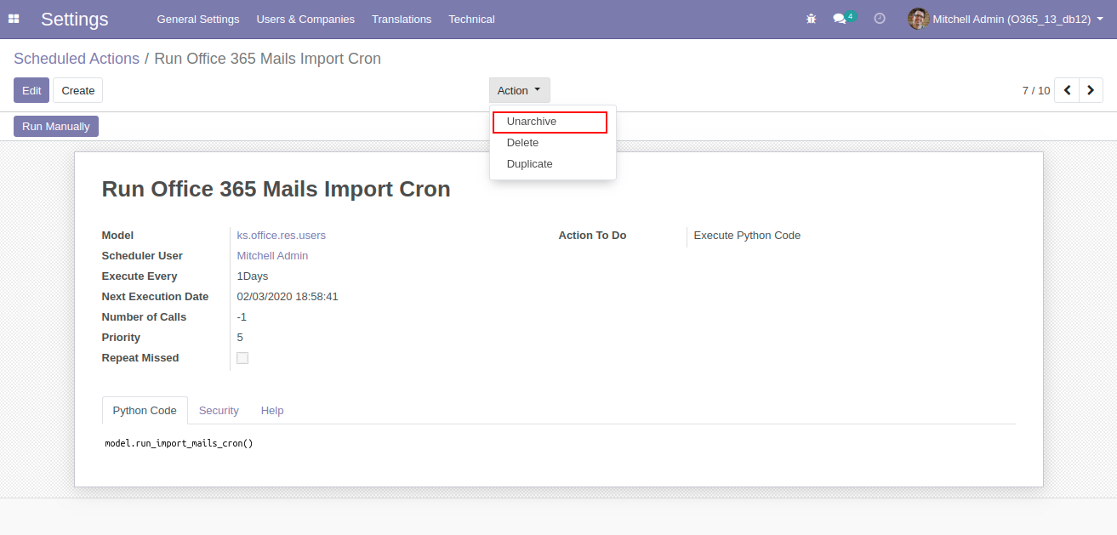The width and height of the screenshot is (1117, 535).
Task: Click Mitchell Admin avatar picture
Action: pyautogui.click(x=918, y=19)
